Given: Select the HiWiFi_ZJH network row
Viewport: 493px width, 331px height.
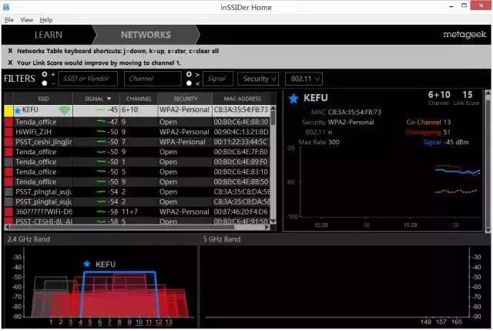Looking at the screenshot, I should pos(137,132).
